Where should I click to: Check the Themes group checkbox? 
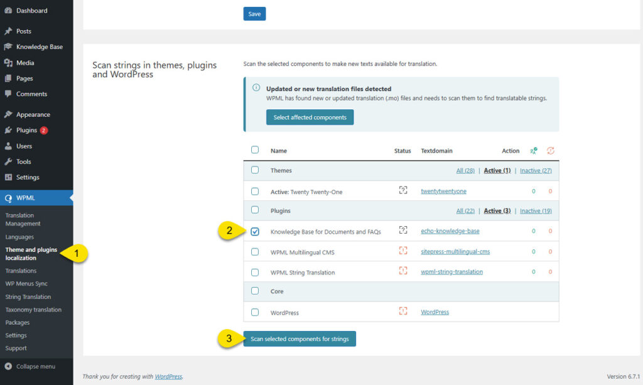click(255, 170)
